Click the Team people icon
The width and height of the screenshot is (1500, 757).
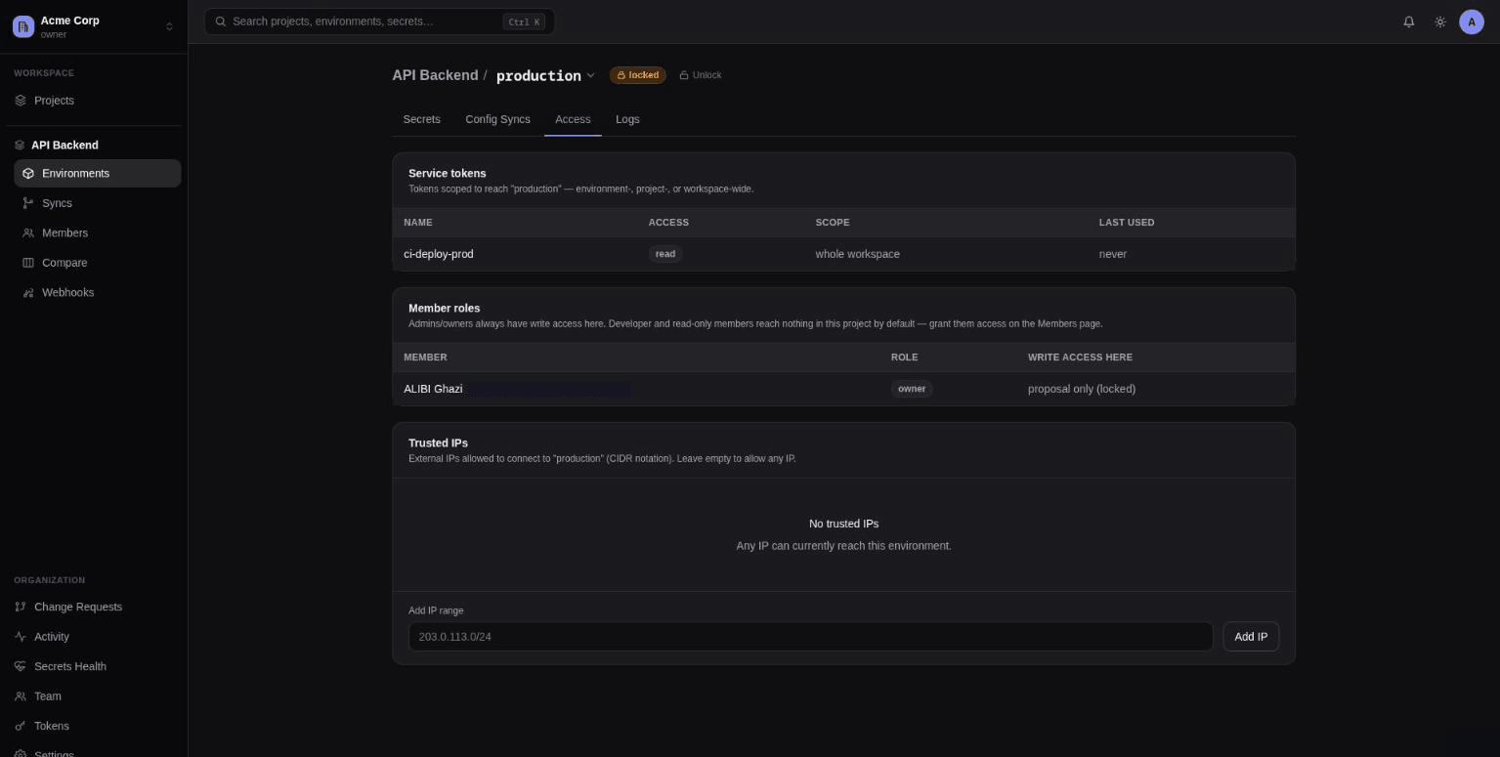point(21,696)
